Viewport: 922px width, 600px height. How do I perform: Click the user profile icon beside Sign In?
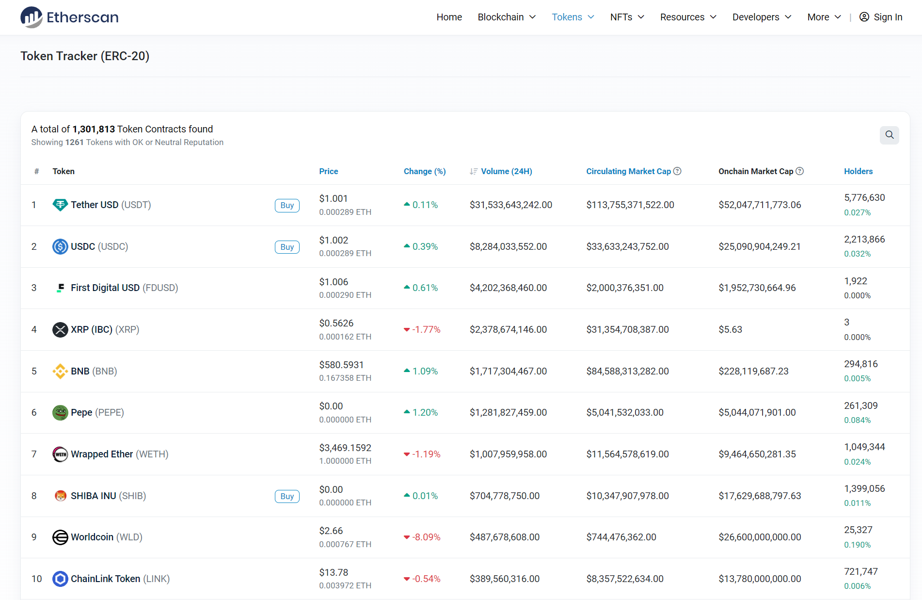coord(864,17)
